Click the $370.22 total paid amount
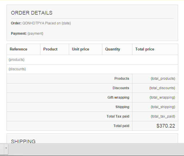The height and width of the screenshot is (156, 184). tap(166, 126)
